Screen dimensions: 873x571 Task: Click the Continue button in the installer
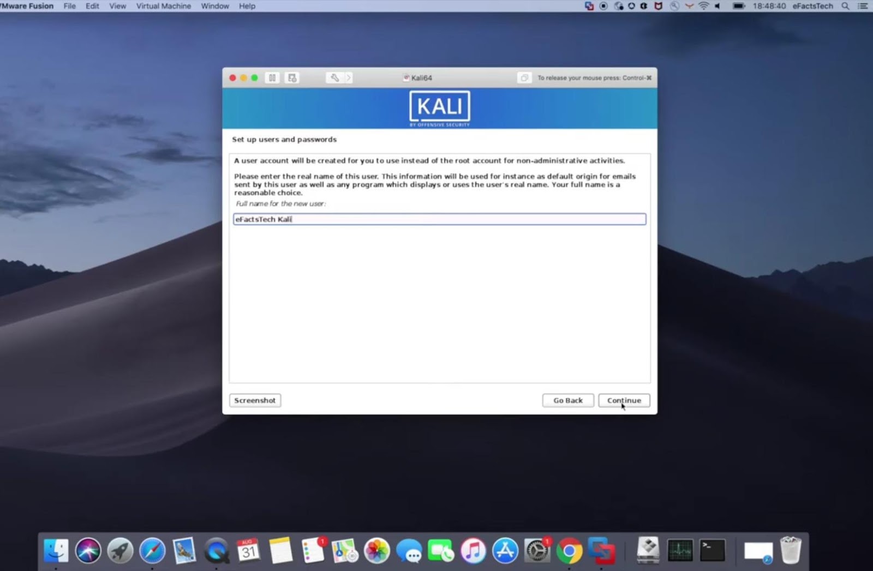[x=624, y=400]
